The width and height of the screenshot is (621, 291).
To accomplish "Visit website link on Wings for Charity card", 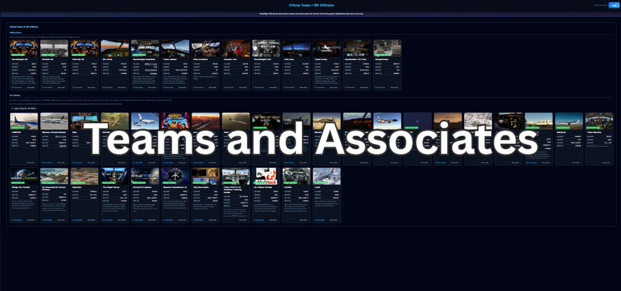I will pos(18,220).
